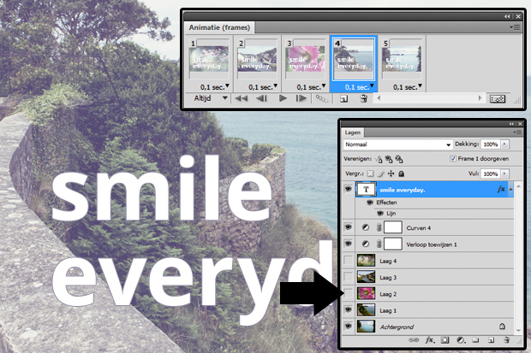The height and width of the screenshot is (353, 531).
Task: Click the Dekking 100% input field
Action: [491, 144]
